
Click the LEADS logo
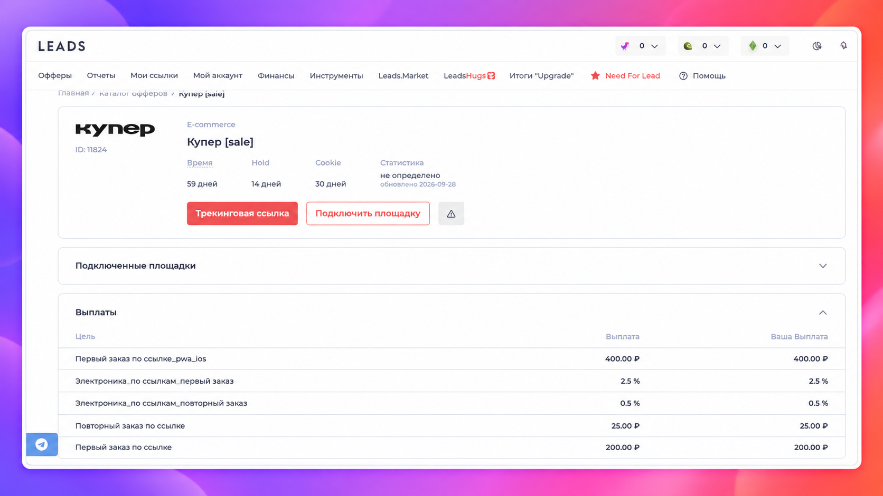(x=62, y=46)
